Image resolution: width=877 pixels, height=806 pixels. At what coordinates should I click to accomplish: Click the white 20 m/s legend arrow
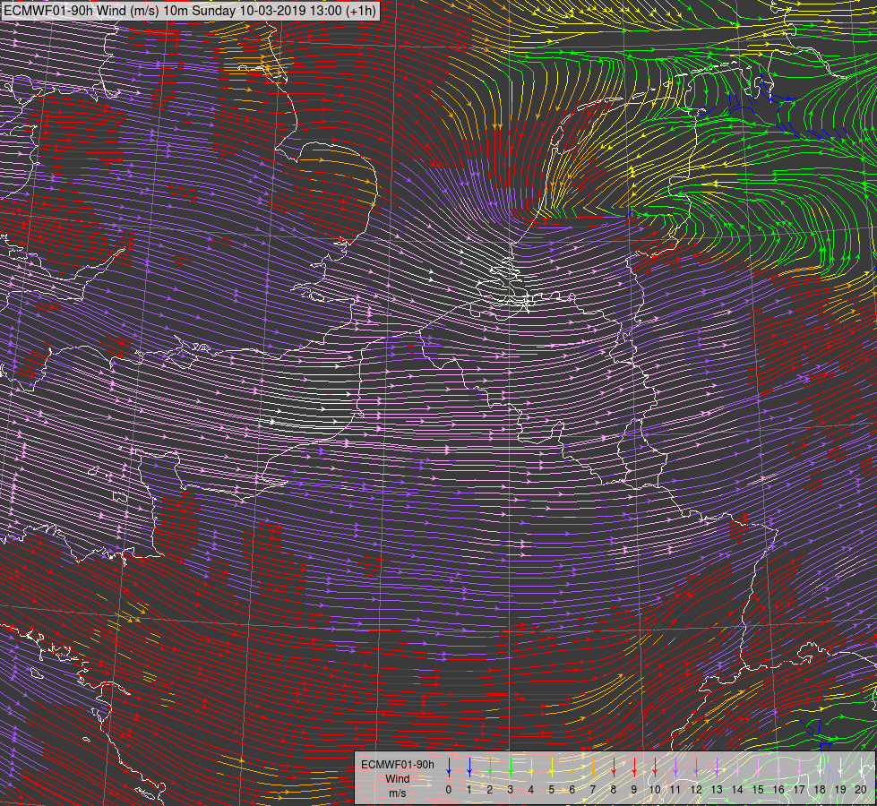click(x=861, y=767)
